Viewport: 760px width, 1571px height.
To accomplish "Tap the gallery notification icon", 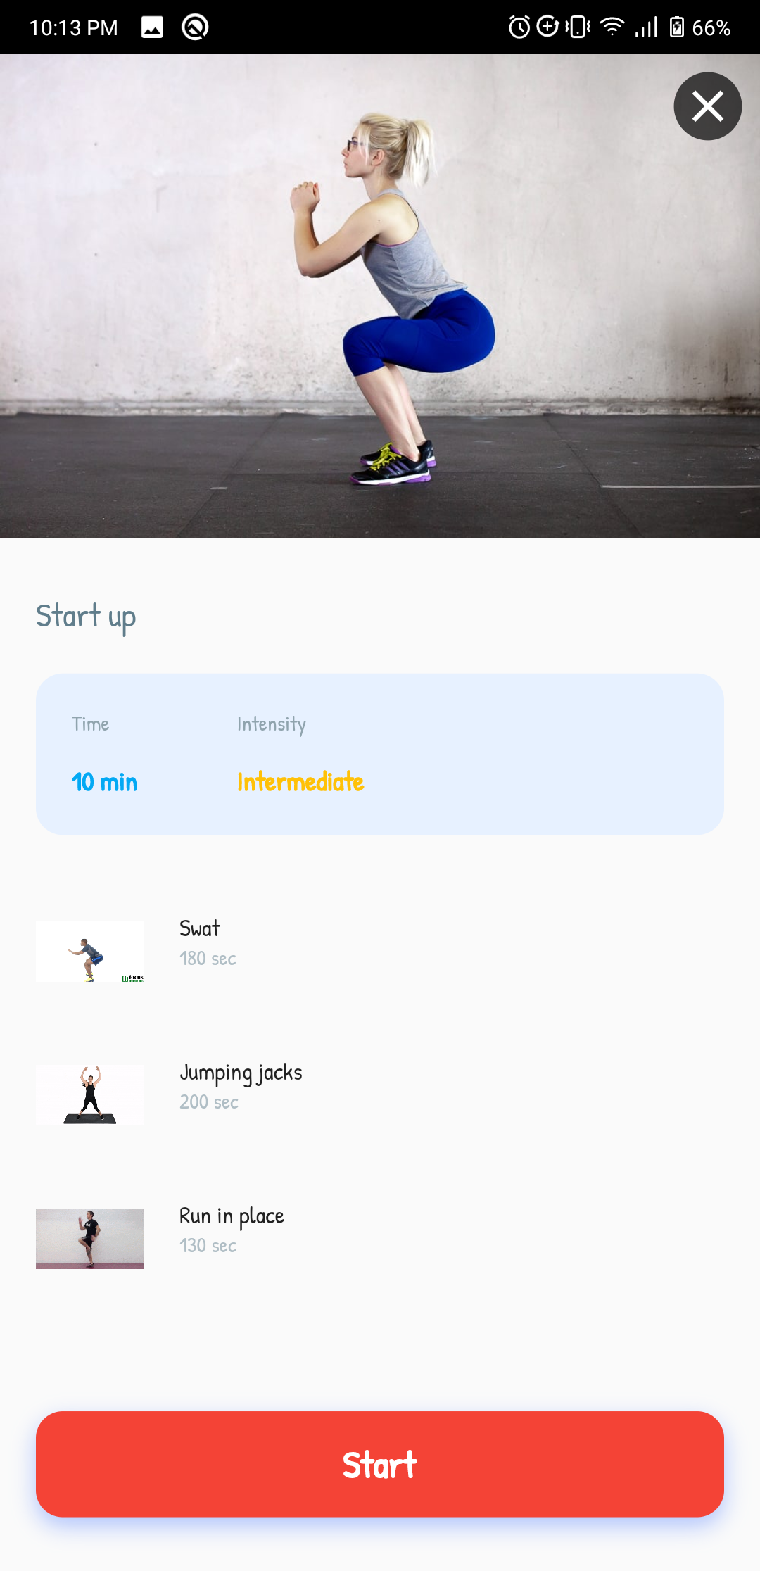I will click(152, 27).
